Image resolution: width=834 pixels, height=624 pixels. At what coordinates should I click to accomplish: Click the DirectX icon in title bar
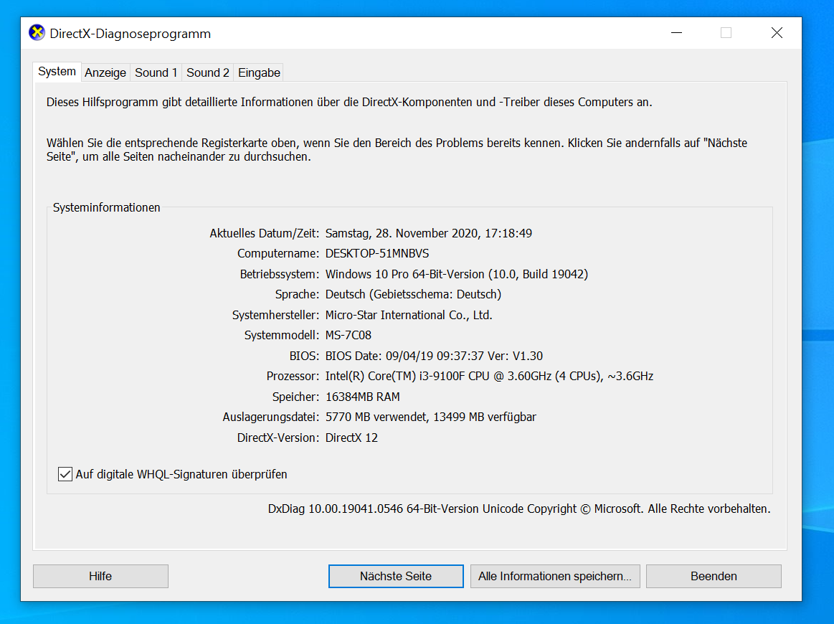click(x=37, y=33)
